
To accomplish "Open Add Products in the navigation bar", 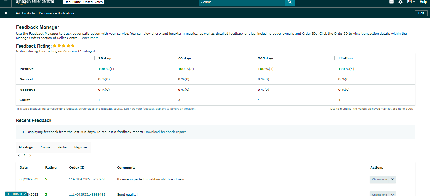I will (25, 13).
